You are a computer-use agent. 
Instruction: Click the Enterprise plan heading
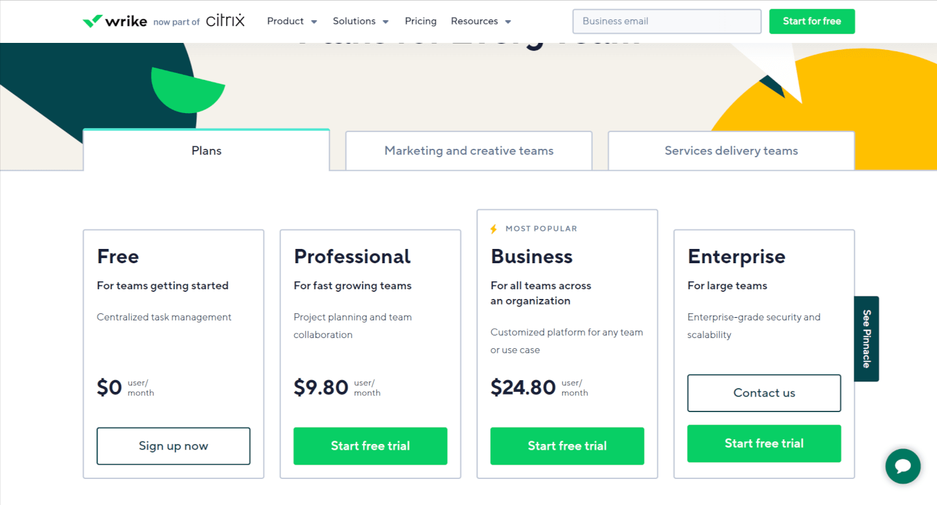[736, 257]
